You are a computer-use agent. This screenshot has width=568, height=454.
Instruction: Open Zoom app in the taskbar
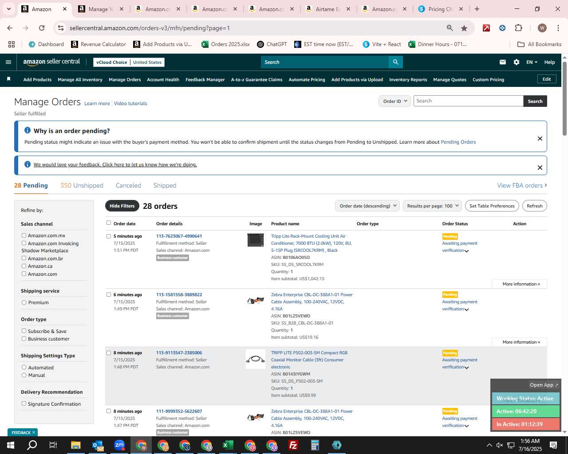(119, 445)
